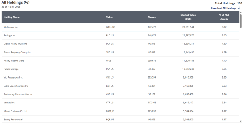Image resolution: width=246 pixels, height=124 pixels.
Task: Click the scrollbar up arrow
Action: point(241,12)
